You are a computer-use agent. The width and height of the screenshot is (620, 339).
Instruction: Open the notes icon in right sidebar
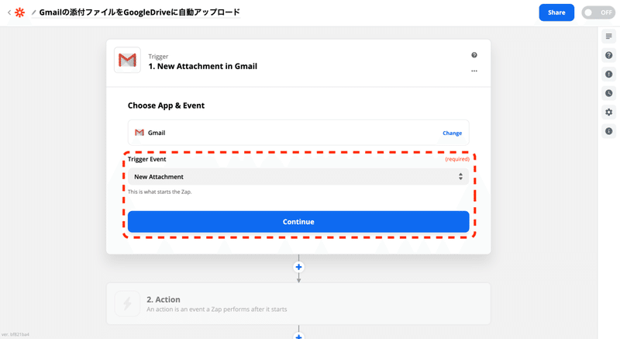(x=608, y=36)
